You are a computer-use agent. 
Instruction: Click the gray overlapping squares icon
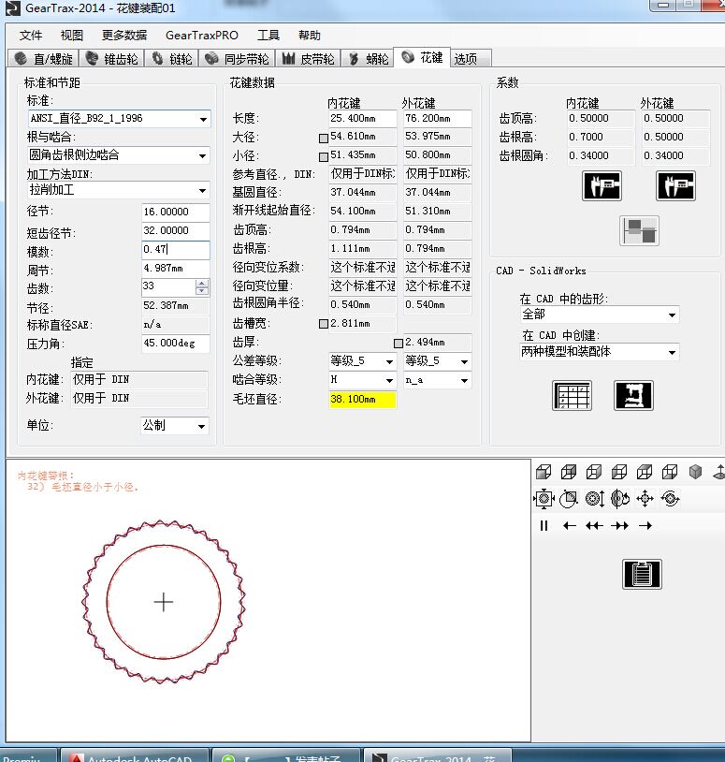(x=640, y=230)
